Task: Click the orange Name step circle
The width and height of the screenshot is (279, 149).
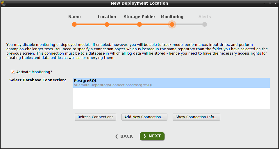Action: [x=74, y=24]
